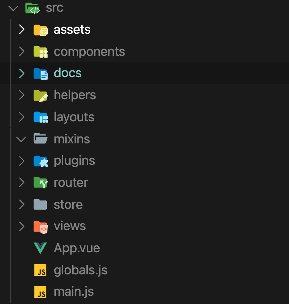The width and height of the screenshot is (289, 304).
Task: Click the JS icon next to globals.js
Action: (x=40, y=270)
